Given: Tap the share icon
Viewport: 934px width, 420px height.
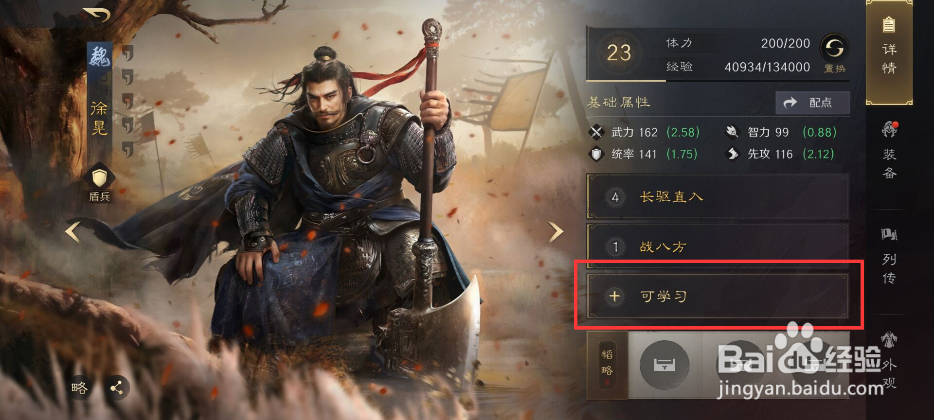Looking at the screenshot, I should (x=116, y=388).
